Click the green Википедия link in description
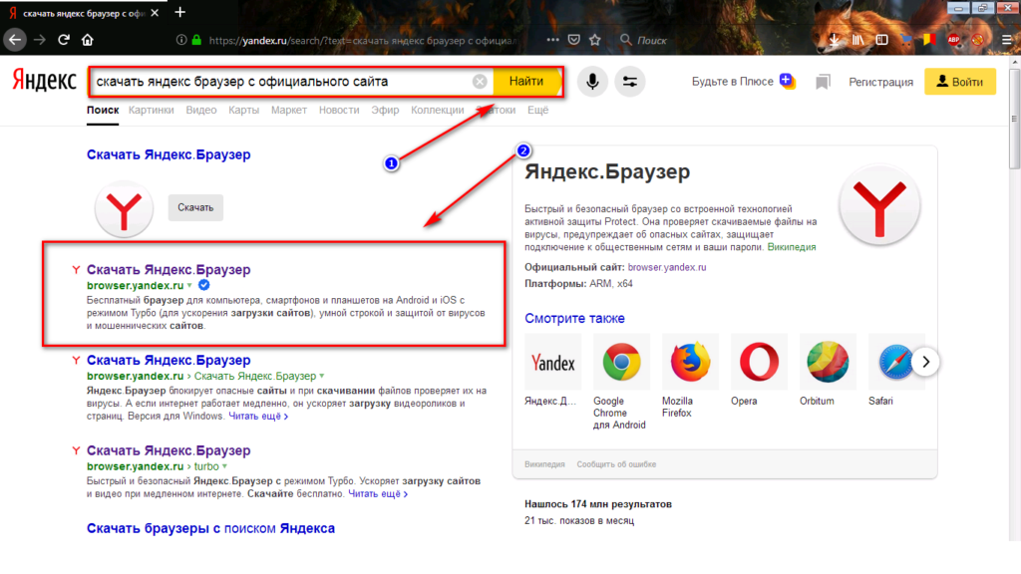 point(791,247)
